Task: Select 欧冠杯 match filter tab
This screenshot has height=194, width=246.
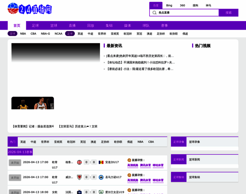Action: (71, 142)
